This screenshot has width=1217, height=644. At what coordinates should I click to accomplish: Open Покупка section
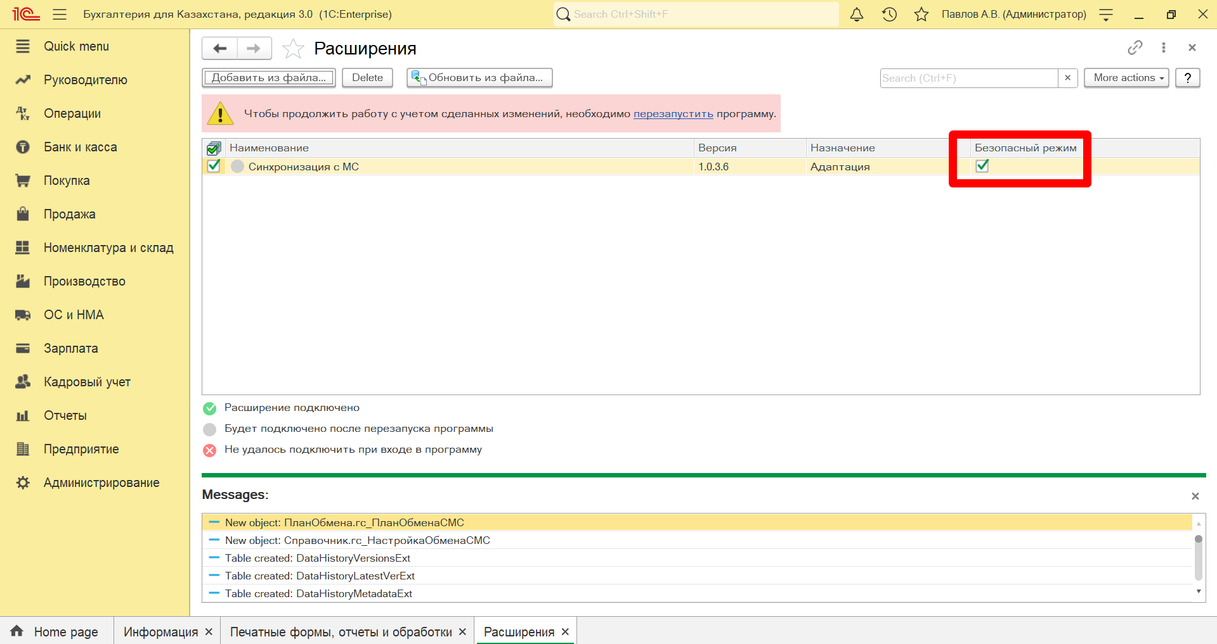coord(67,180)
